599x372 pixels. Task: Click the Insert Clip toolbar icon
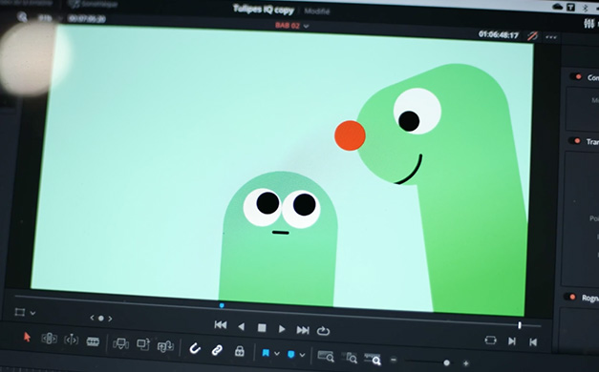coord(121,343)
